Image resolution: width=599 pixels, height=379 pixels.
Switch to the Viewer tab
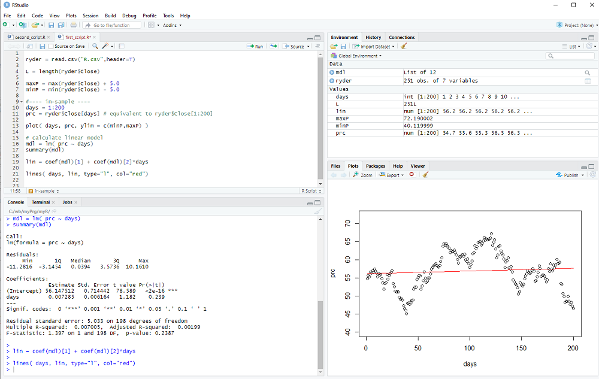coord(418,166)
